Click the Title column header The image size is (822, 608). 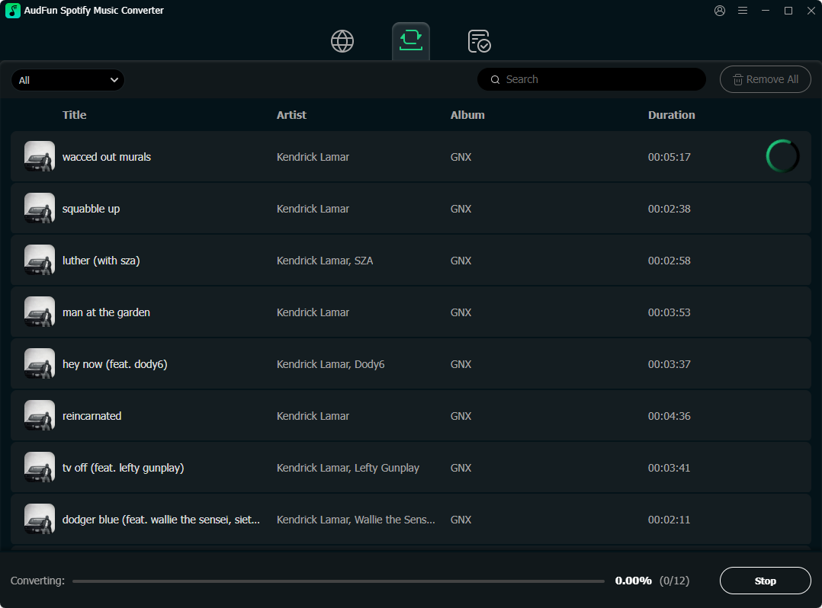point(74,115)
